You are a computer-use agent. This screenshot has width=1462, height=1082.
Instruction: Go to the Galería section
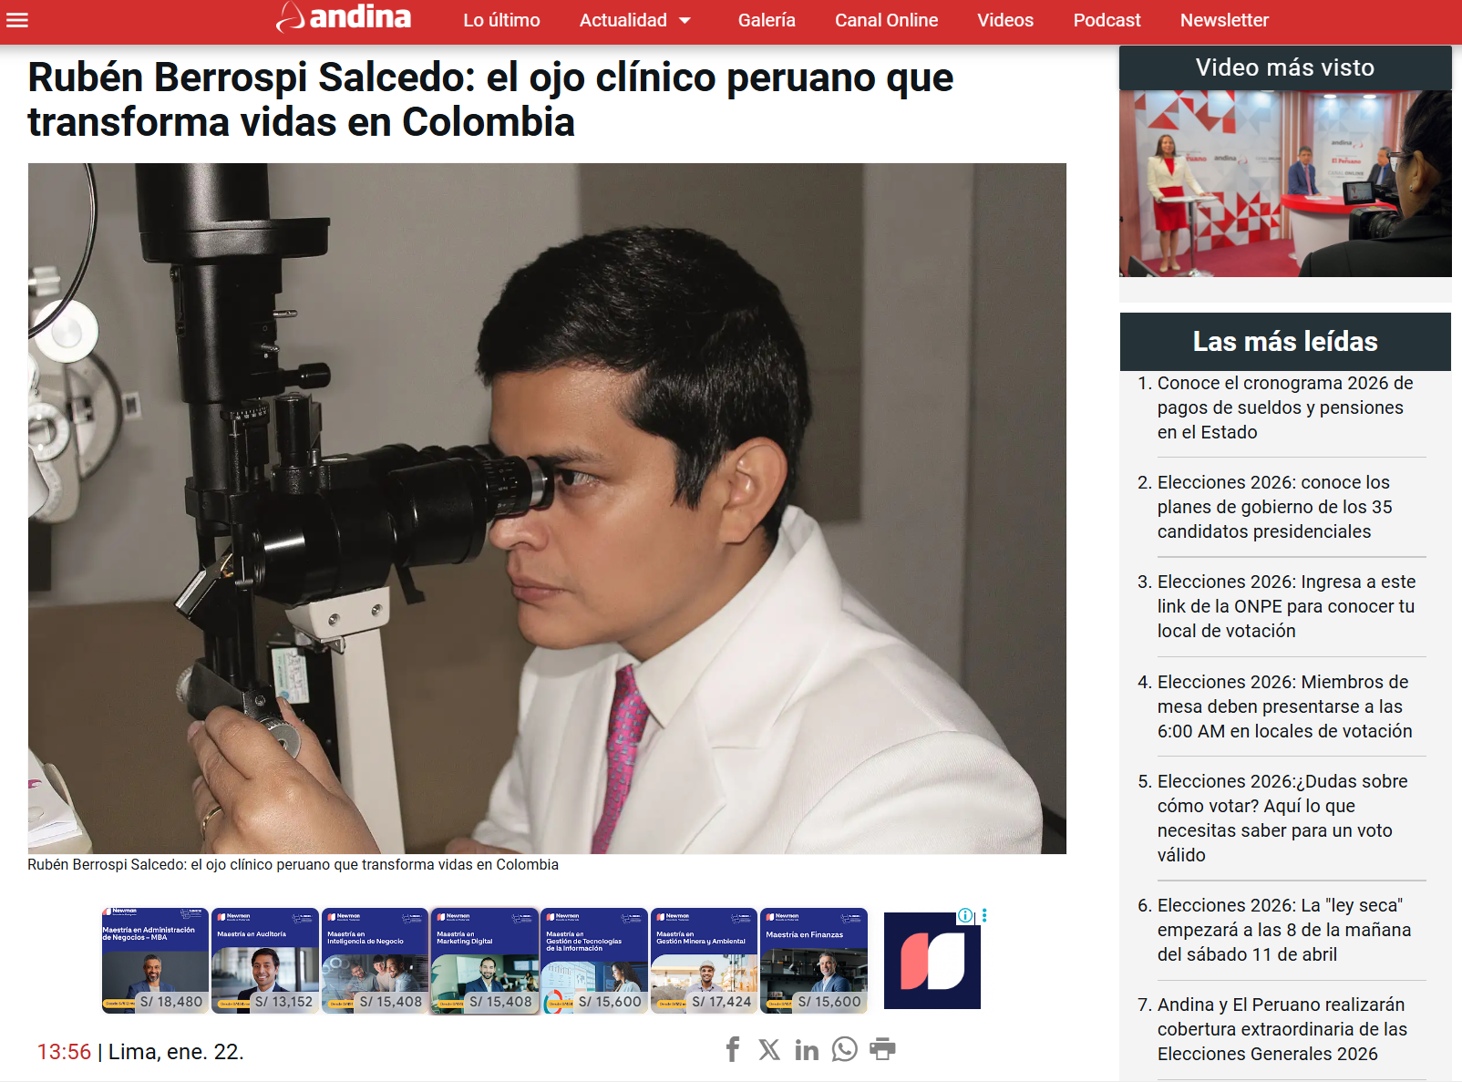(x=767, y=20)
